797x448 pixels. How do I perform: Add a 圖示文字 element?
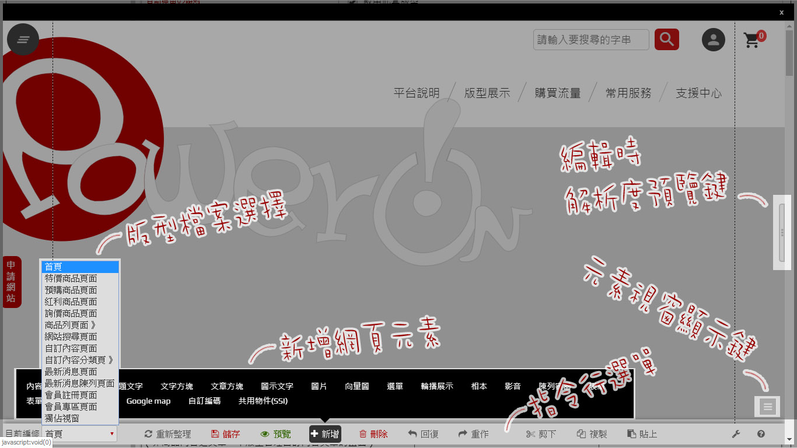(277, 386)
